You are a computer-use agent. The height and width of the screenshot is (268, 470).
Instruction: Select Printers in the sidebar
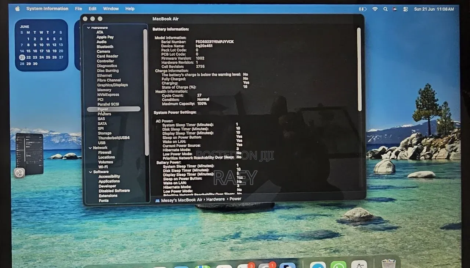pos(104,114)
